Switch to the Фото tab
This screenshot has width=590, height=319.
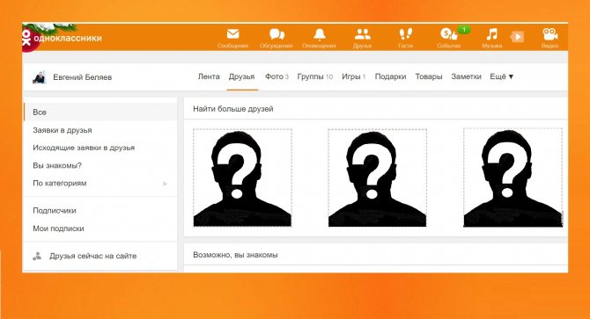277,76
